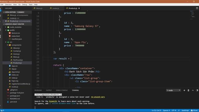The image size is (199, 112).
Task: Switch to the Problems panel tab
Action: (38, 90)
